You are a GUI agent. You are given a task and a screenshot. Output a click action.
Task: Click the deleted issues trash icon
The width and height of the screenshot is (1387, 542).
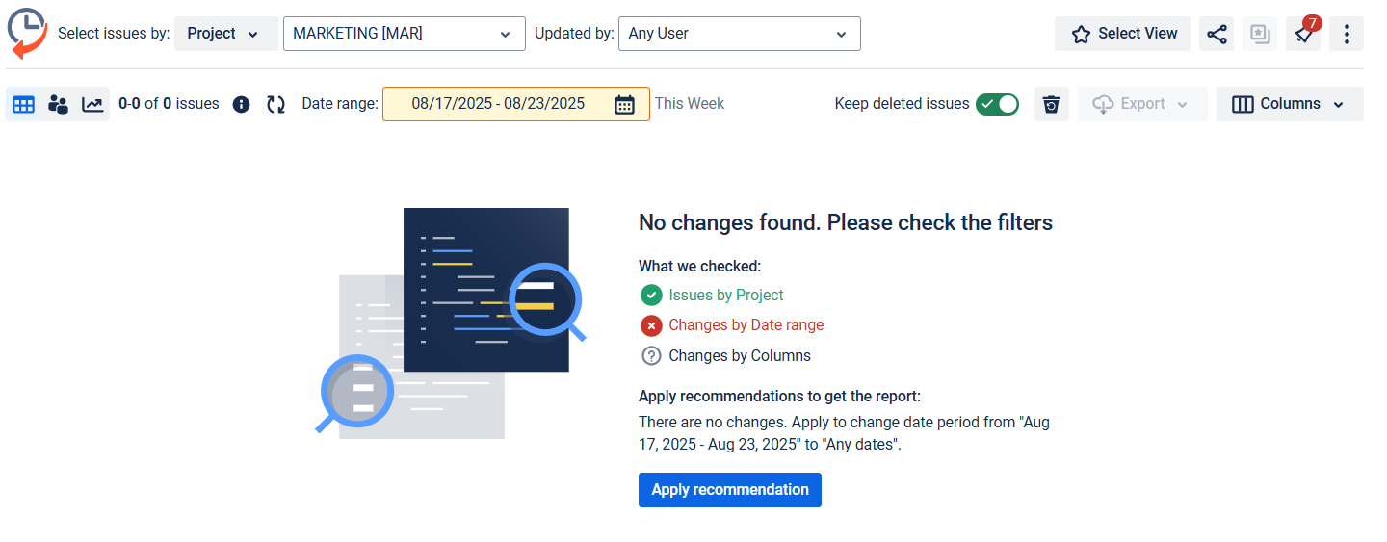pos(1052,104)
